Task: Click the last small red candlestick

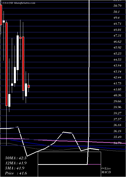Action: click(29, 86)
